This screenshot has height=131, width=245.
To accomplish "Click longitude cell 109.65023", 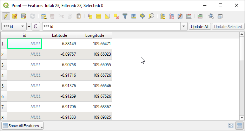I will pyautogui.click(x=94, y=54).
